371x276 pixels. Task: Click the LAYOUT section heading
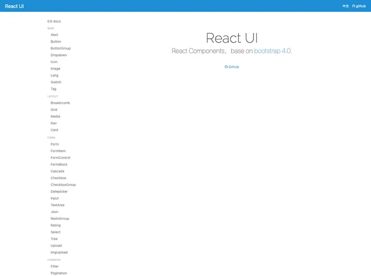pos(52,96)
